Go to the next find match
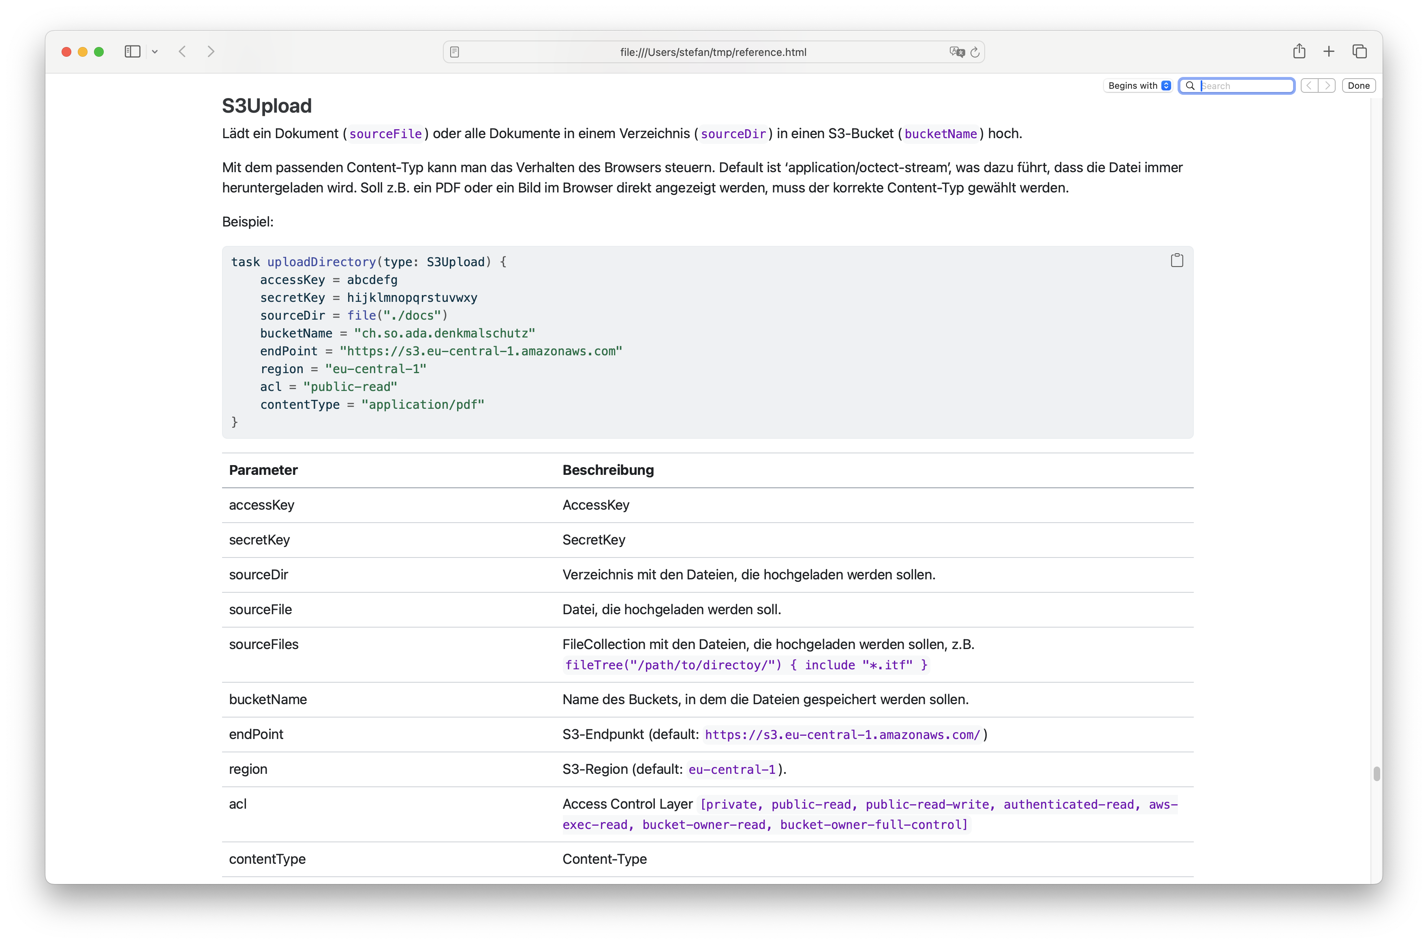 click(1327, 85)
